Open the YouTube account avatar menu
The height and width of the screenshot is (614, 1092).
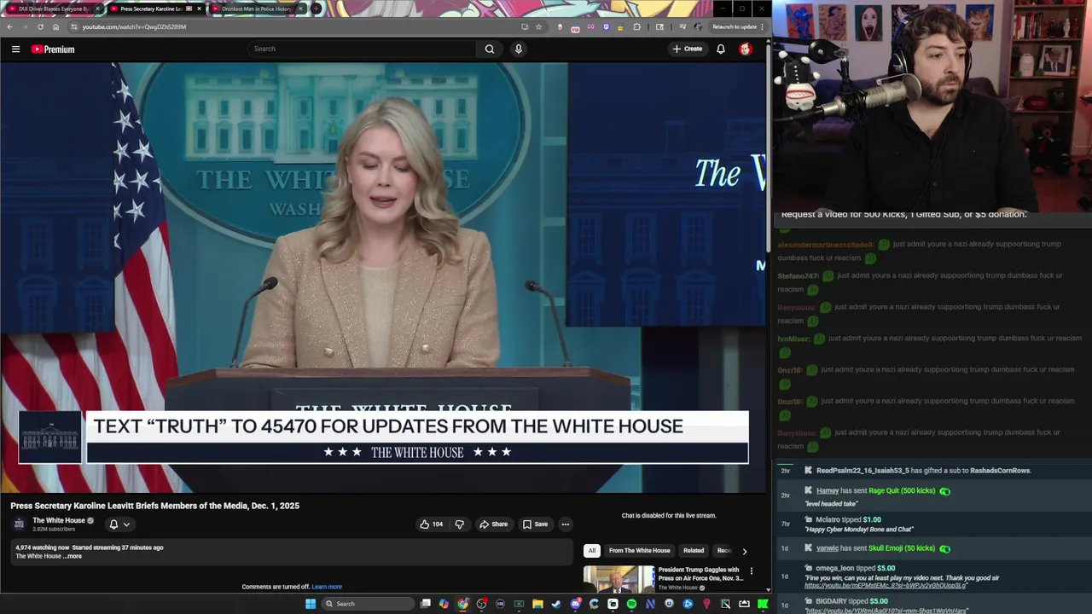click(x=746, y=49)
